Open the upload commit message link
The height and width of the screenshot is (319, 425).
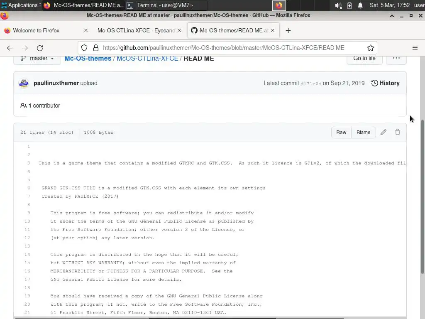(89, 83)
